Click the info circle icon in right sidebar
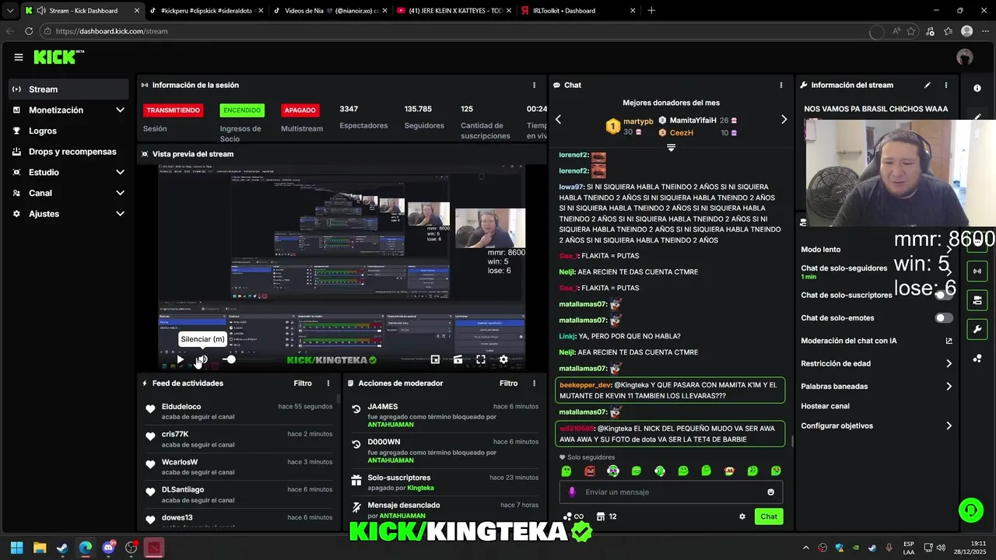 coord(977,88)
